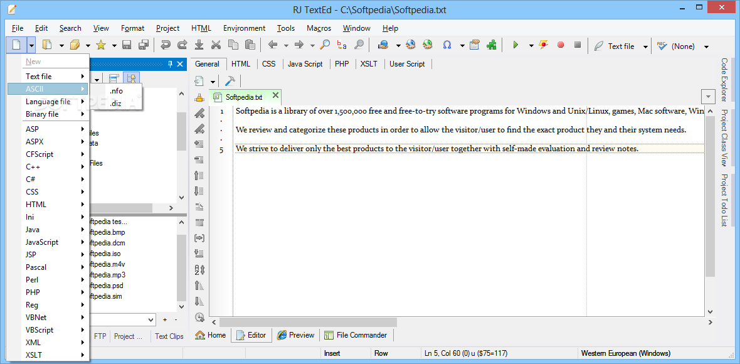Switch to the Home tab
The height and width of the screenshot is (364, 740).
pos(211,335)
